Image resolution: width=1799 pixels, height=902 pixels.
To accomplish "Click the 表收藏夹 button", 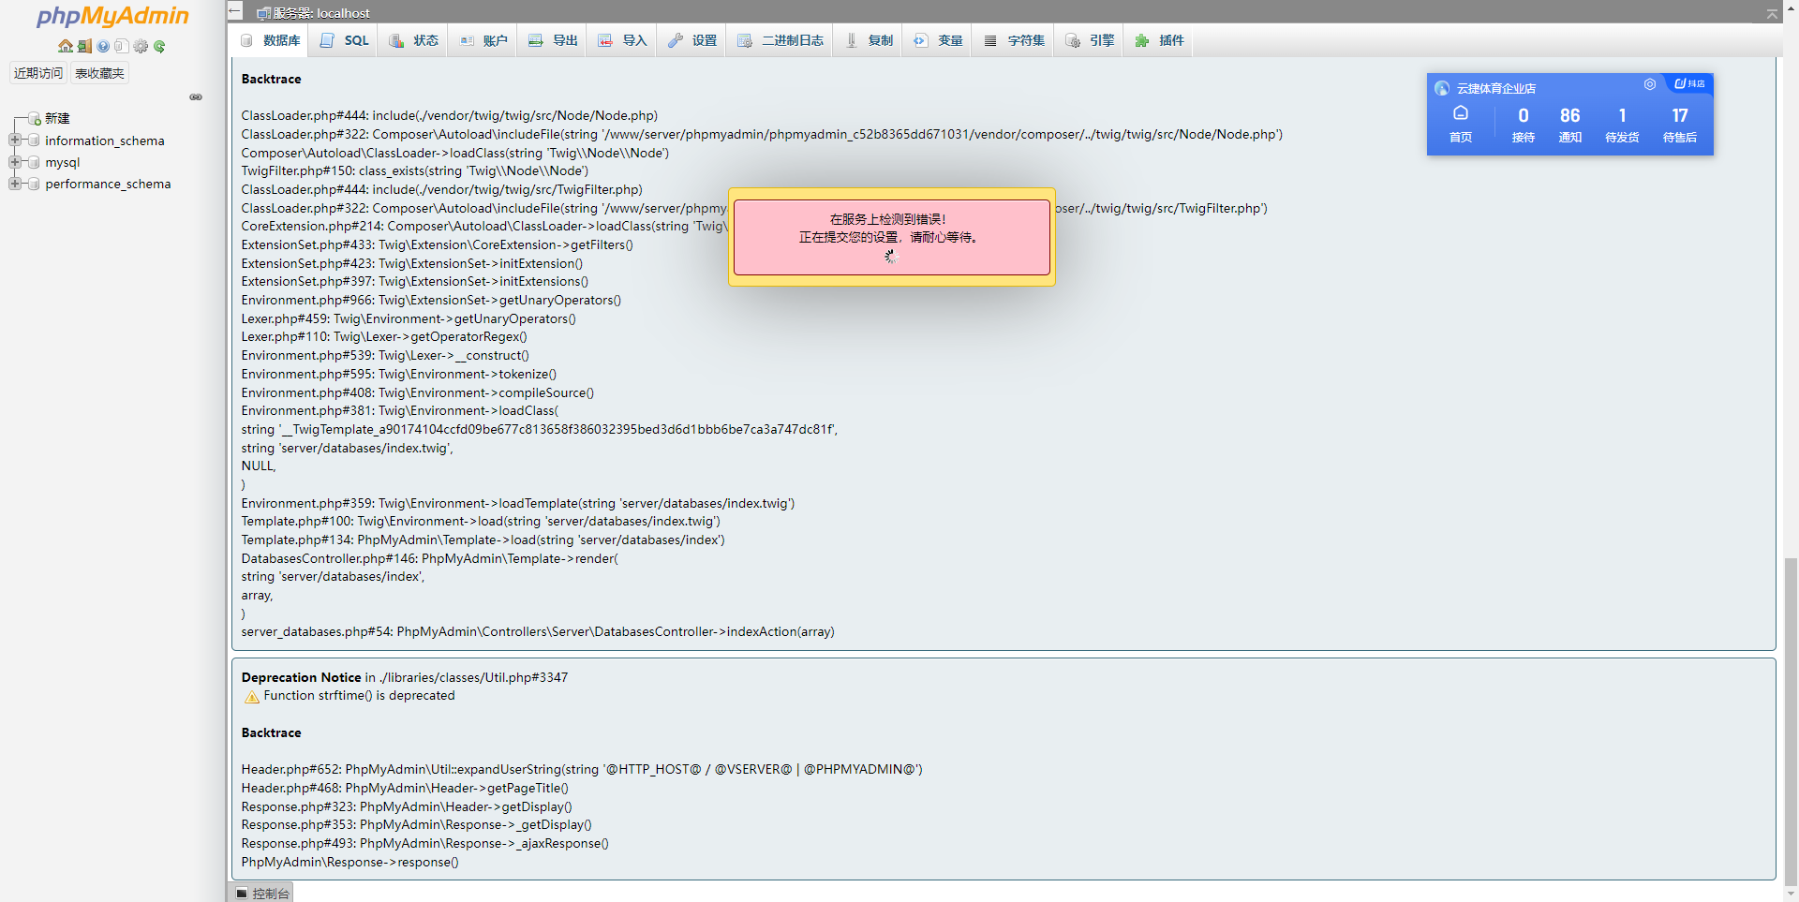I will (x=99, y=73).
